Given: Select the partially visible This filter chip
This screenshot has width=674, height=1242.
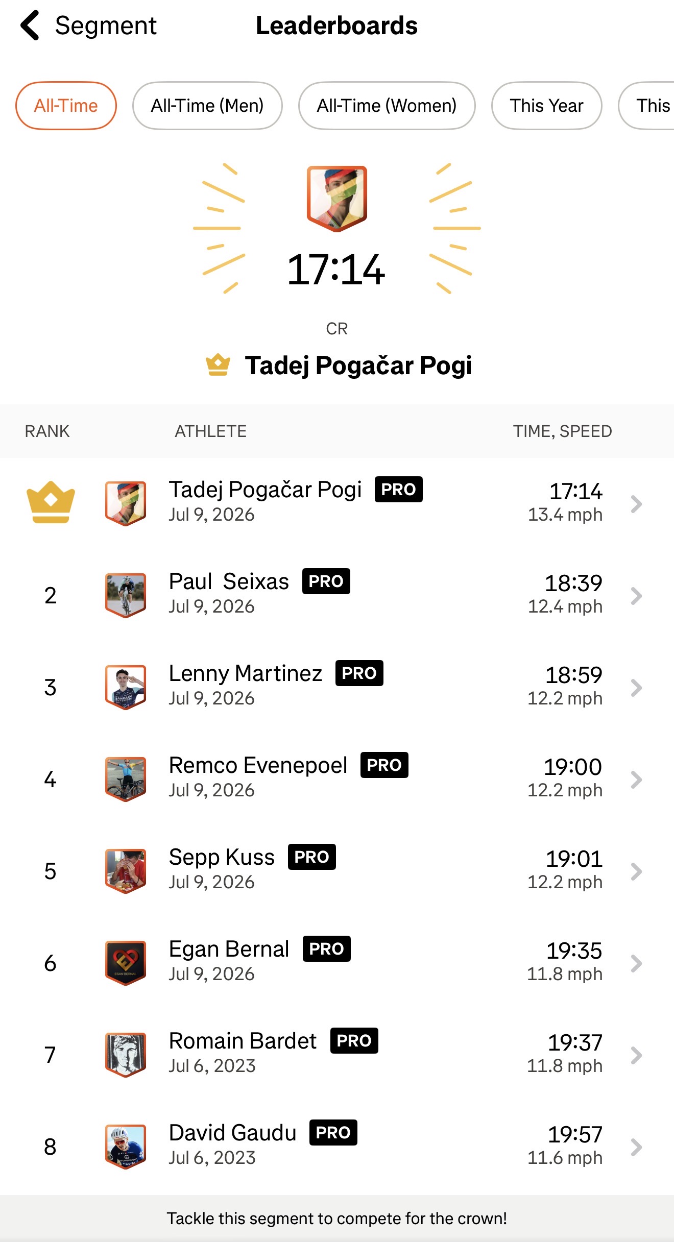Looking at the screenshot, I should (646, 106).
